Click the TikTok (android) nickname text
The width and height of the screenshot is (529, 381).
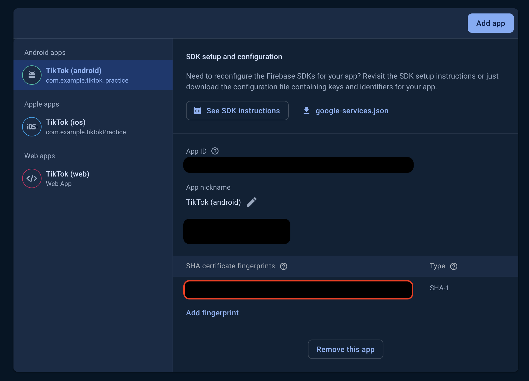click(213, 202)
